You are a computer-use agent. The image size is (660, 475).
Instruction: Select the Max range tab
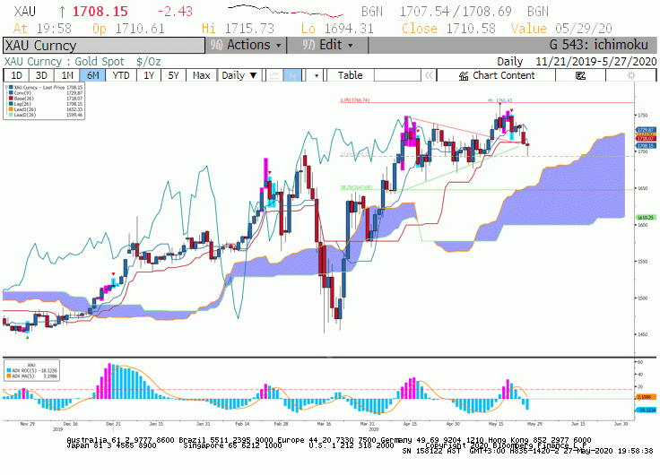[x=201, y=75]
